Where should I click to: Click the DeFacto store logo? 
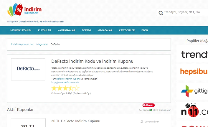(x=28, y=69)
